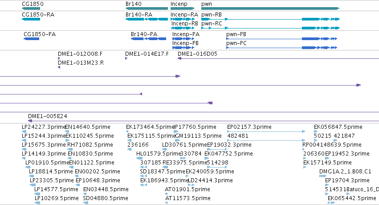Select the Incenp-RA transcript label
Screen dimensions: 379x205
tap(184, 15)
